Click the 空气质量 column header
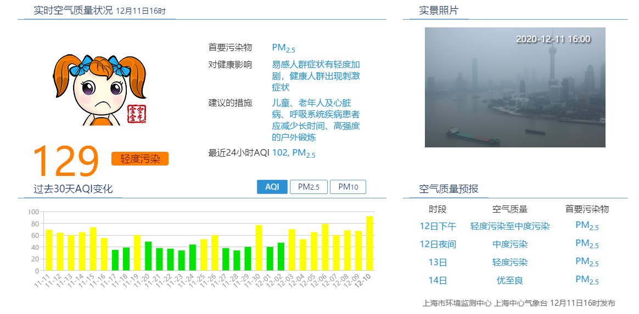Image resolution: width=639 pixels, height=314 pixels. [510, 209]
